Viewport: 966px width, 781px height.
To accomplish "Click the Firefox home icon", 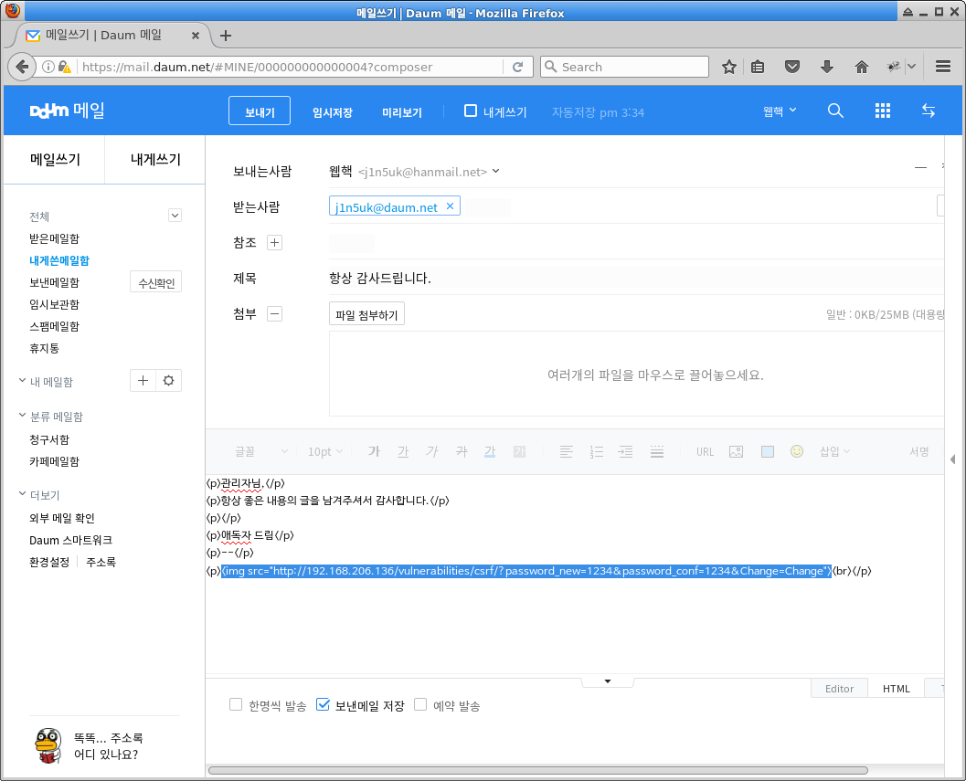I will [x=861, y=67].
